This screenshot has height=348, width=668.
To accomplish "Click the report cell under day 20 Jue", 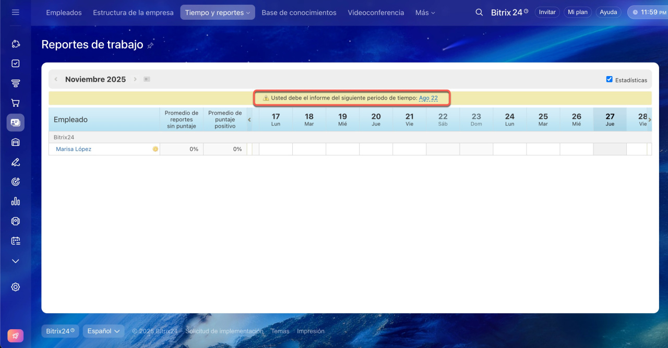I will (376, 149).
